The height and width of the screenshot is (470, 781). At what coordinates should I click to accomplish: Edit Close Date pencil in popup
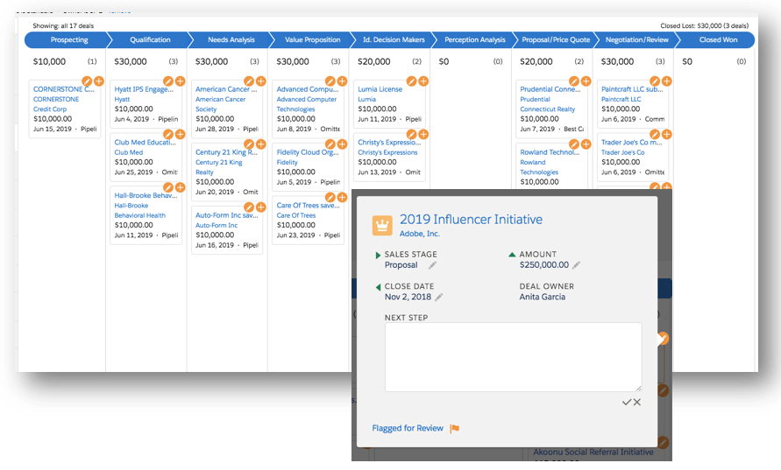(439, 298)
